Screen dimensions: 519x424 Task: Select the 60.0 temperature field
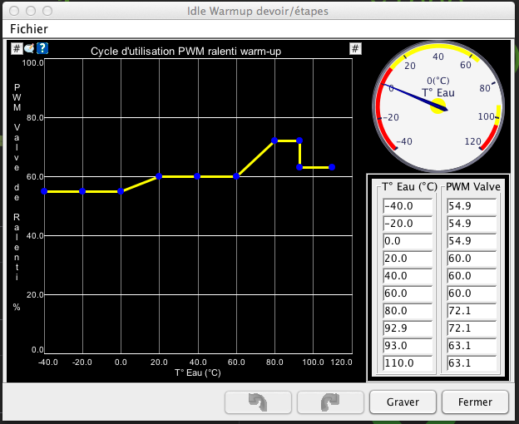[408, 293]
